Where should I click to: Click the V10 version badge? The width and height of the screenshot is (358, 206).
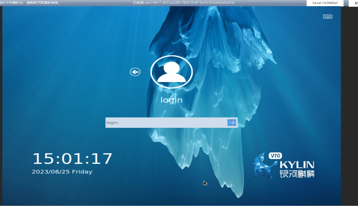click(x=275, y=156)
